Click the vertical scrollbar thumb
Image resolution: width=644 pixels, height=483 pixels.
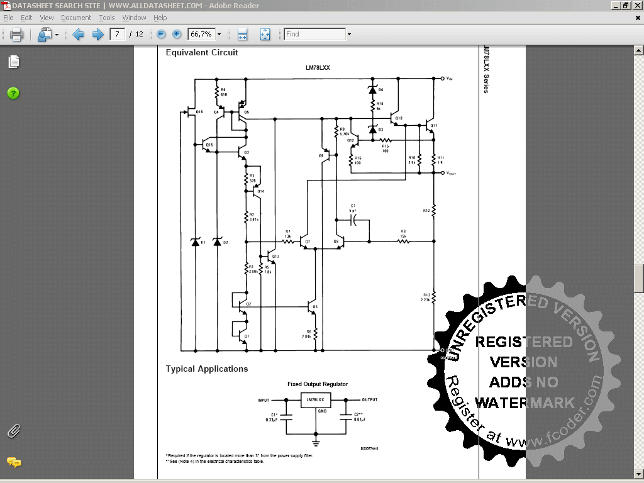[639, 279]
